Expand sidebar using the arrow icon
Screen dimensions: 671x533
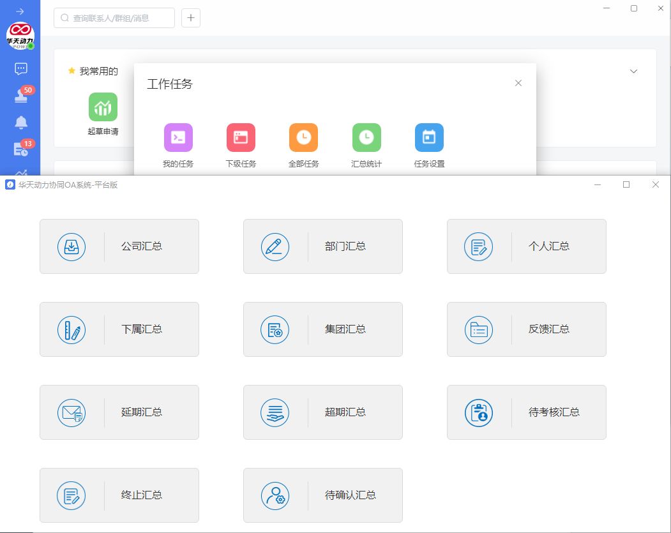[20, 11]
